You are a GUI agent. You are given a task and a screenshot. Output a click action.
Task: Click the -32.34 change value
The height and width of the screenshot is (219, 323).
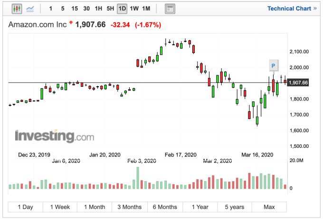(120, 25)
